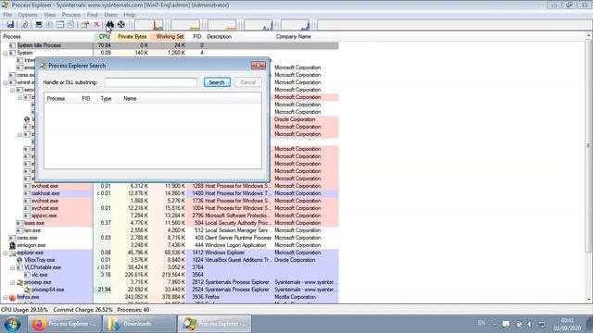Click the binoculars Find Handle icon
This screenshot has width=593, height=333.
click(109, 25)
